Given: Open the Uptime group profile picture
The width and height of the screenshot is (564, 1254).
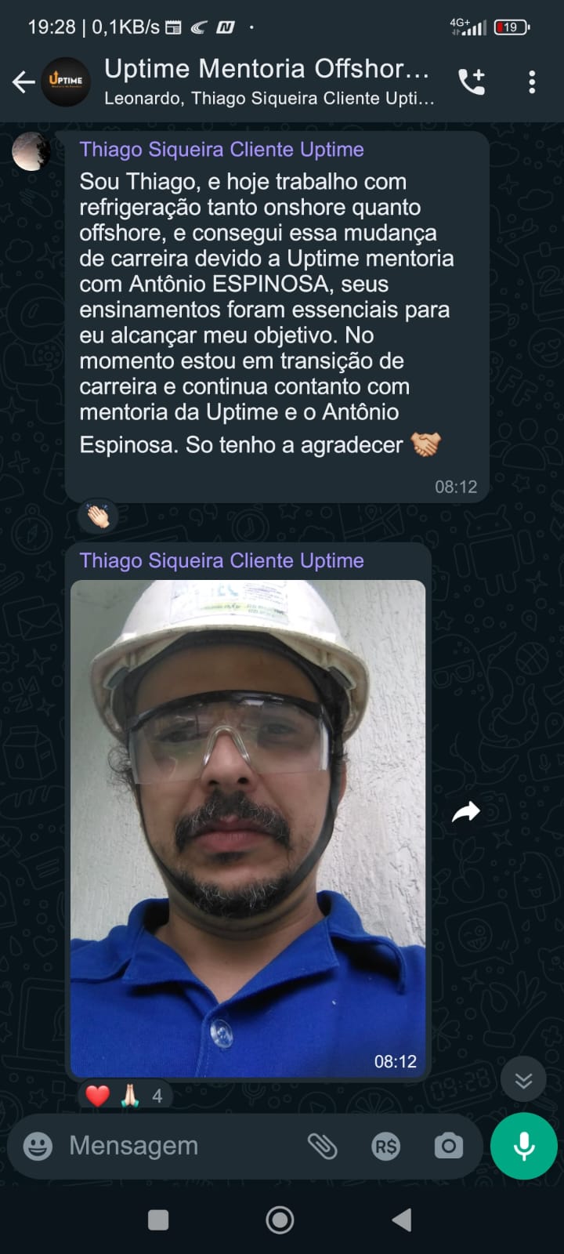Looking at the screenshot, I should 66,82.
